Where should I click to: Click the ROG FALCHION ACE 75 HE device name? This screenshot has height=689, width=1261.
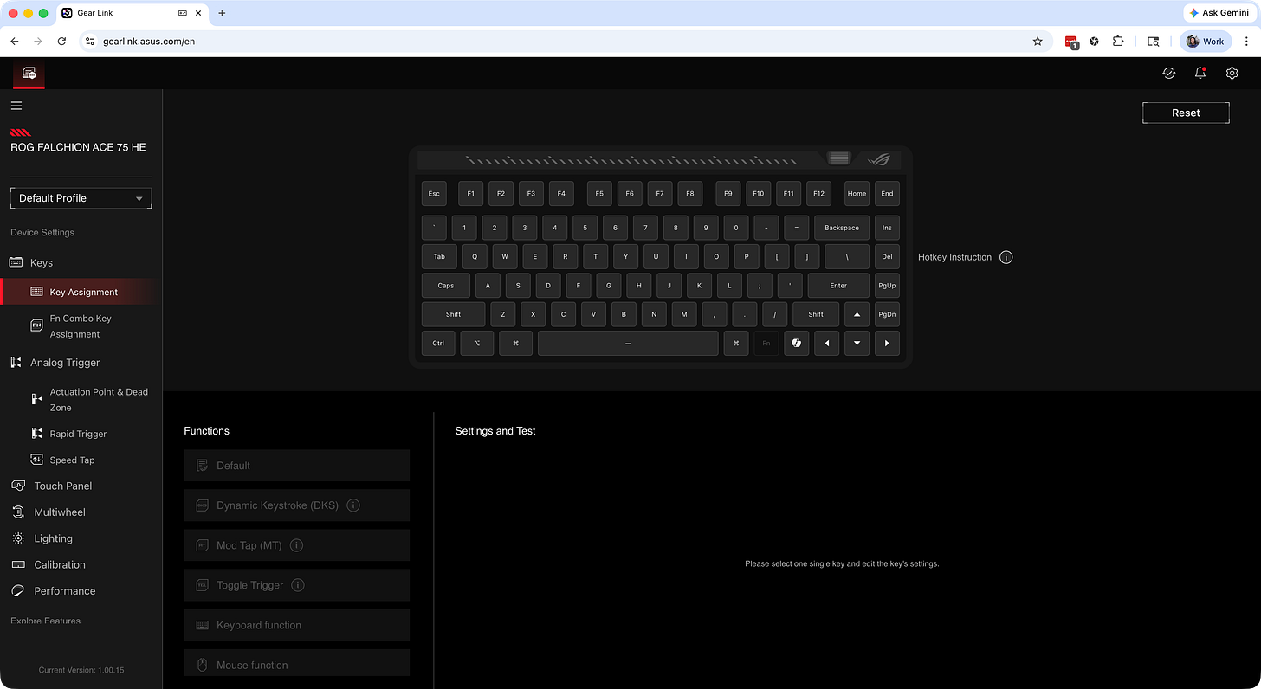point(78,147)
